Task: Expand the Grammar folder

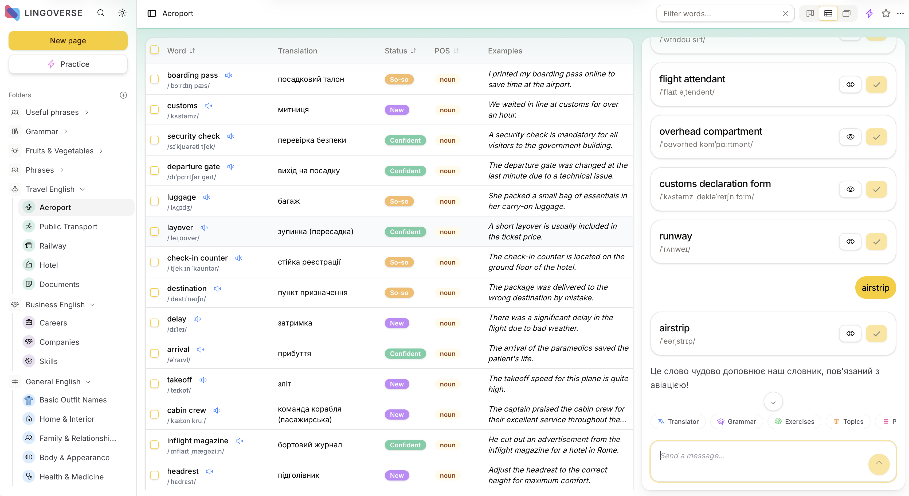Action: point(66,131)
